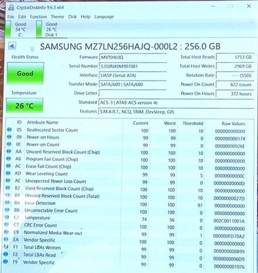The height and width of the screenshot is (273, 258).
Task: Click status icon for Uncorrectable Error Count
Action: tap(7, 210)
